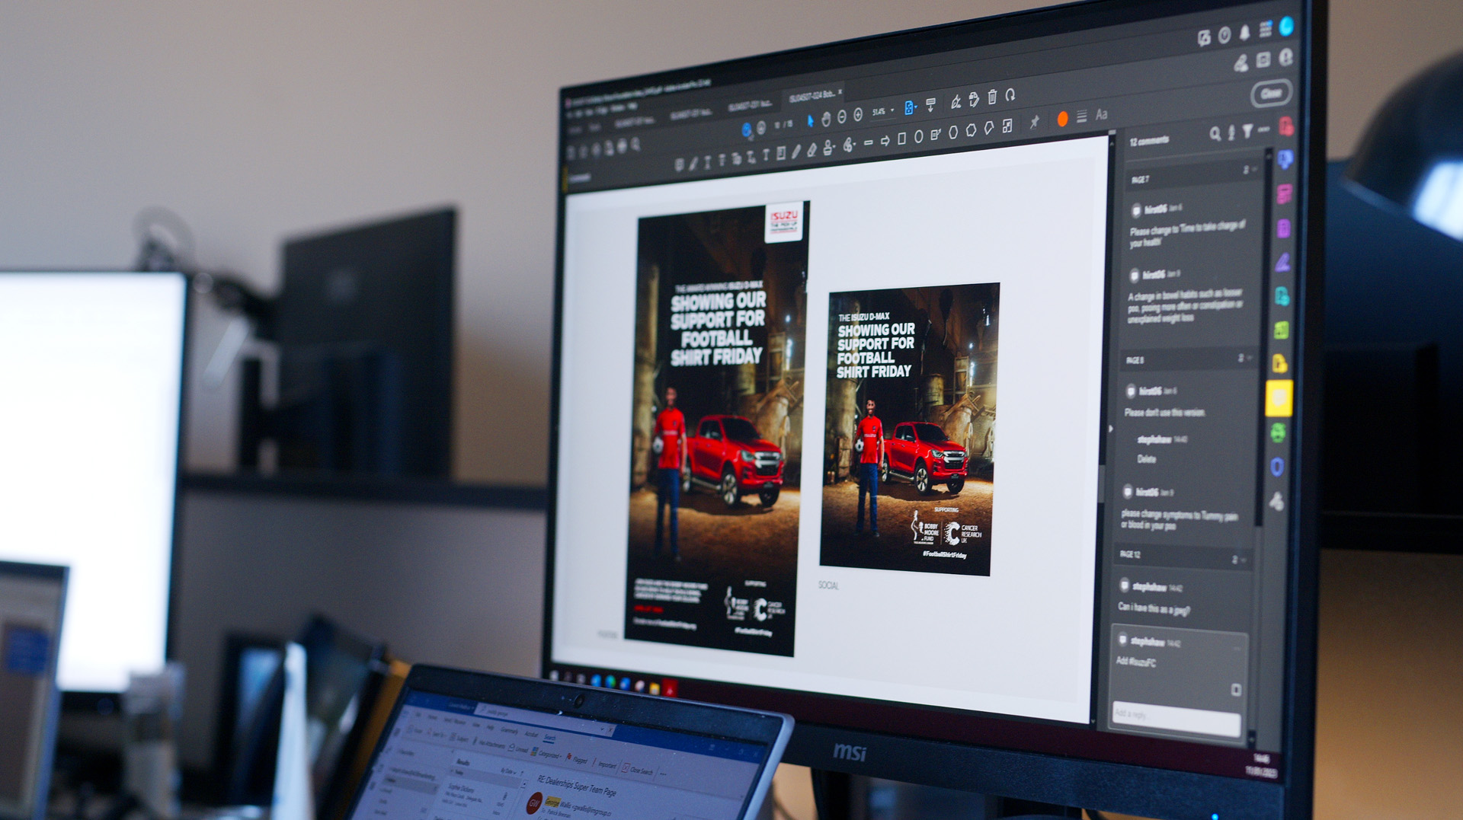Select comment 'Add #IsuzuFC'
The width and height of the screenshot is (1463, 820).
tap(1136, 662)
